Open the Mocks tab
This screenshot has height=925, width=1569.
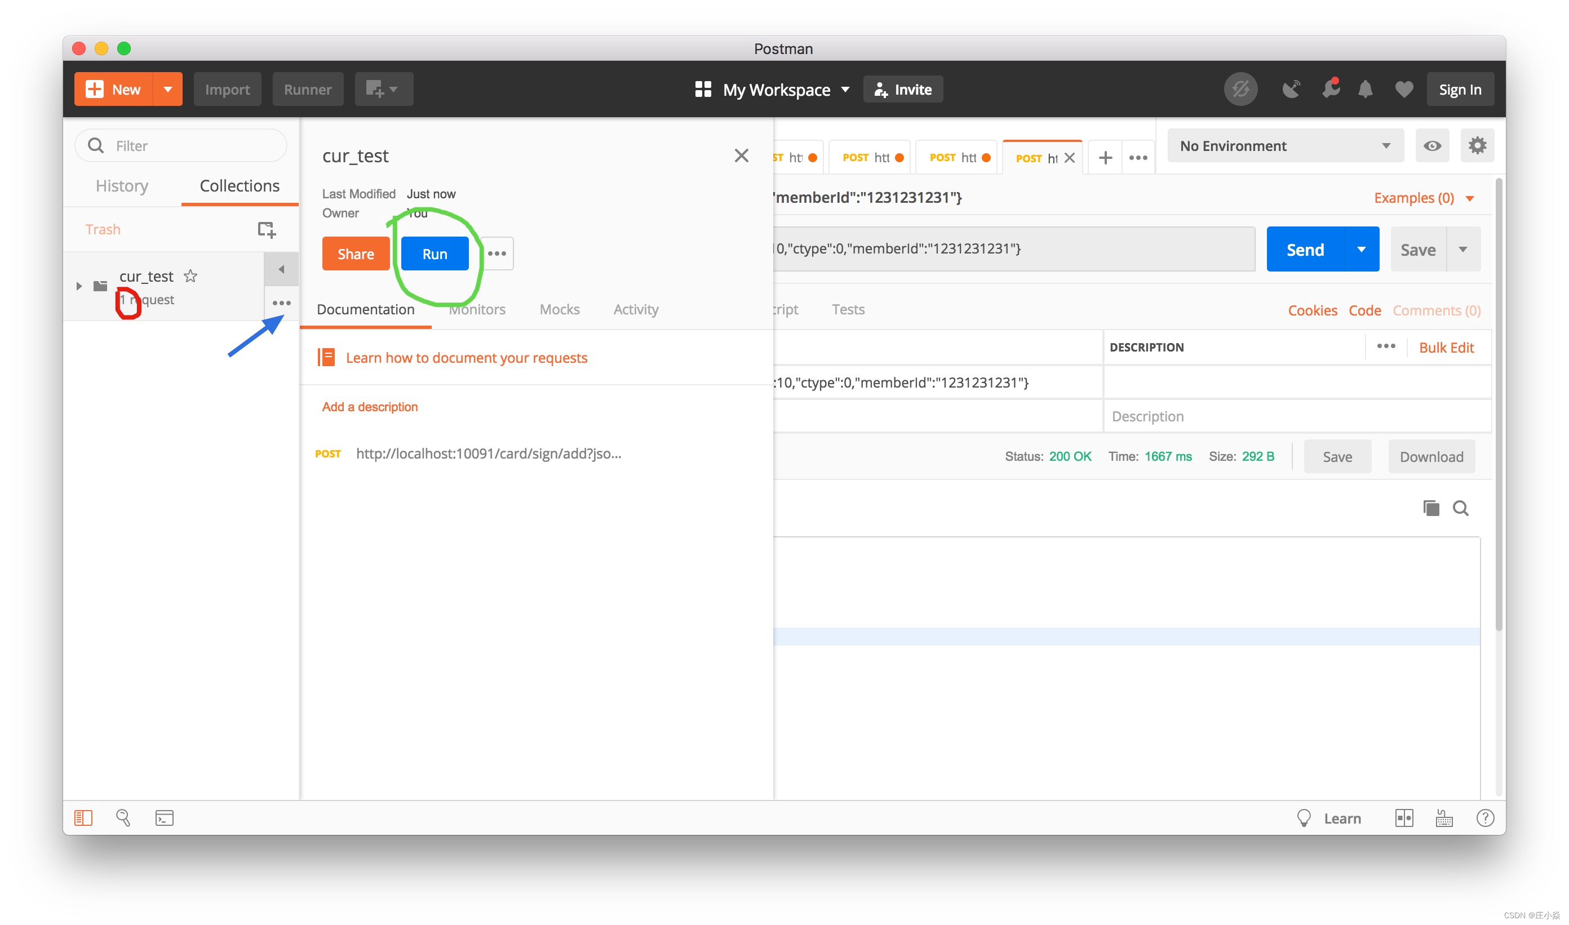(x=560, y=309)
